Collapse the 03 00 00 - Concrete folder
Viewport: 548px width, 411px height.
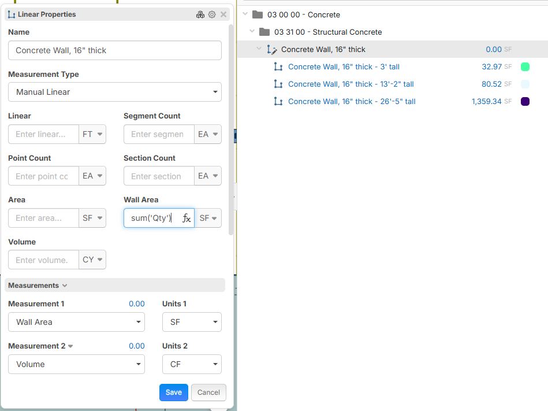coord(245,14)
